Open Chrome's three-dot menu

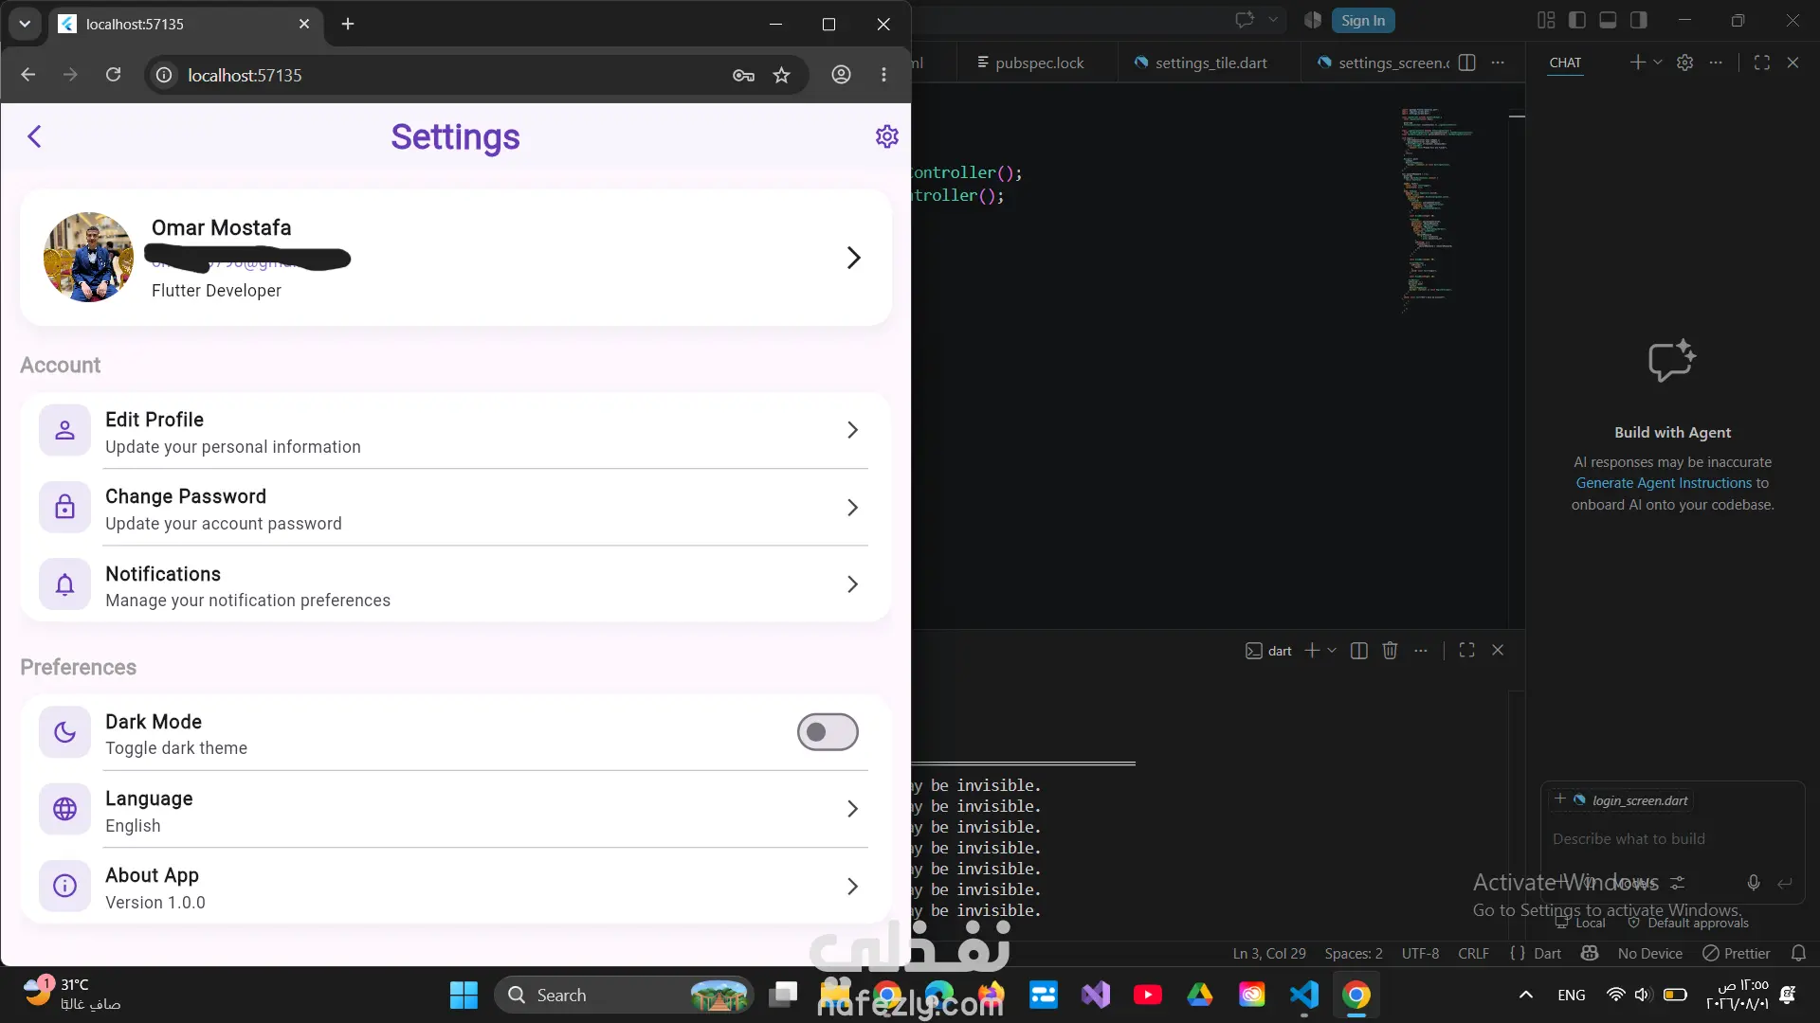[883, 75]
